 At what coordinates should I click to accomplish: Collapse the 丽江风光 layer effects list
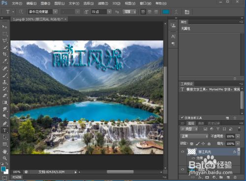coord(239,152)
